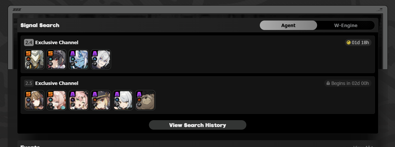The width and height of the screenshot is (395, 147).
Task: Click the 2.4 version badge
Action: (x=29, y=43)
